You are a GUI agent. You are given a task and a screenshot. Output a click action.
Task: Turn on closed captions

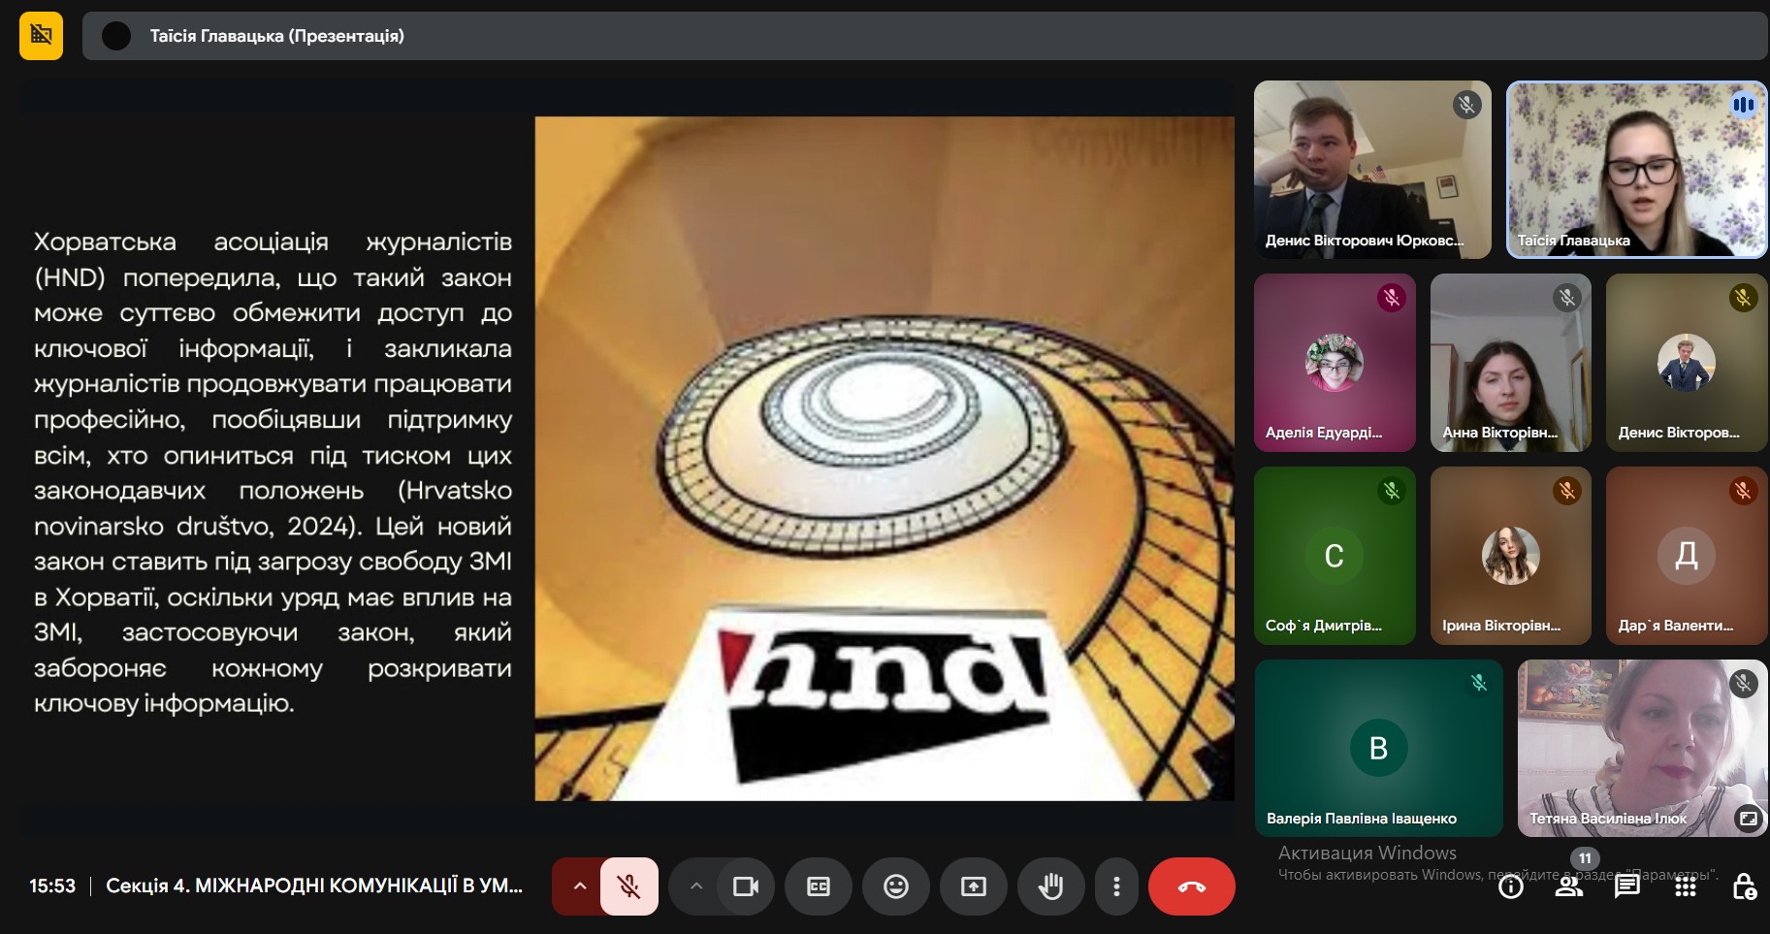[819, 886]
